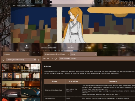Select the Welcome to the City of Rest tab
Viewport: 135px width, 101px height.
57,54
